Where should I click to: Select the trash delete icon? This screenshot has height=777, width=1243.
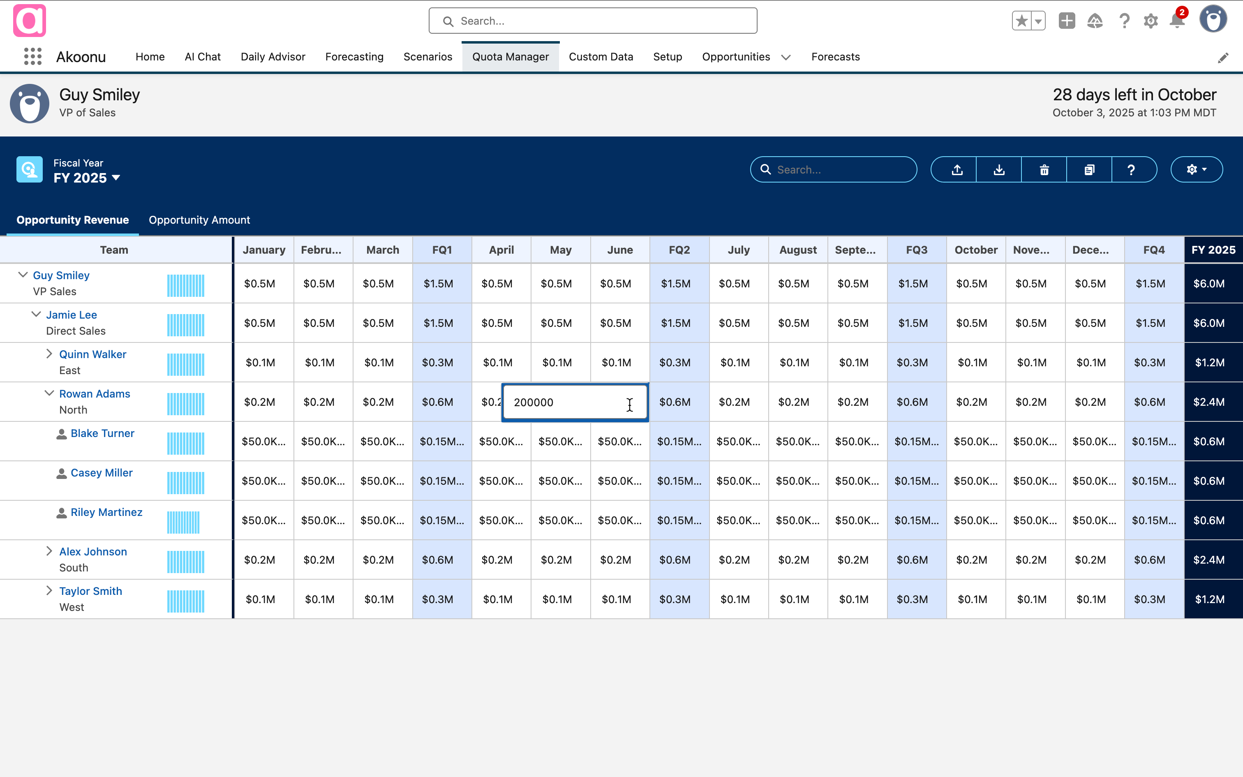[1044, 169]
